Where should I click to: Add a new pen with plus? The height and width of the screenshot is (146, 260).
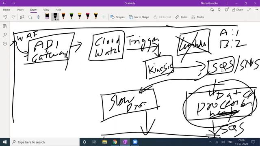(x=104, y=17)
